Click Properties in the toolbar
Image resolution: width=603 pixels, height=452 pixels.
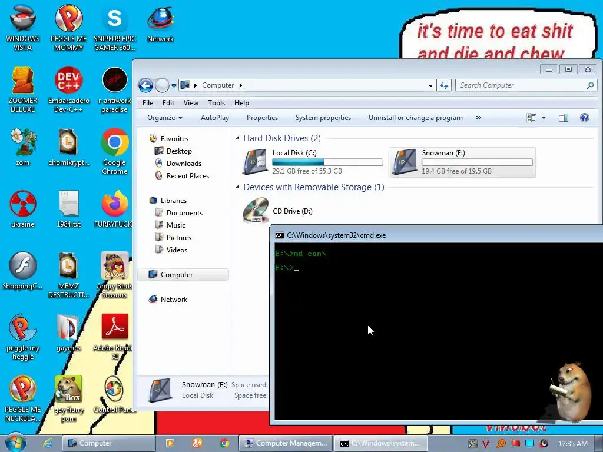point(262,118)
